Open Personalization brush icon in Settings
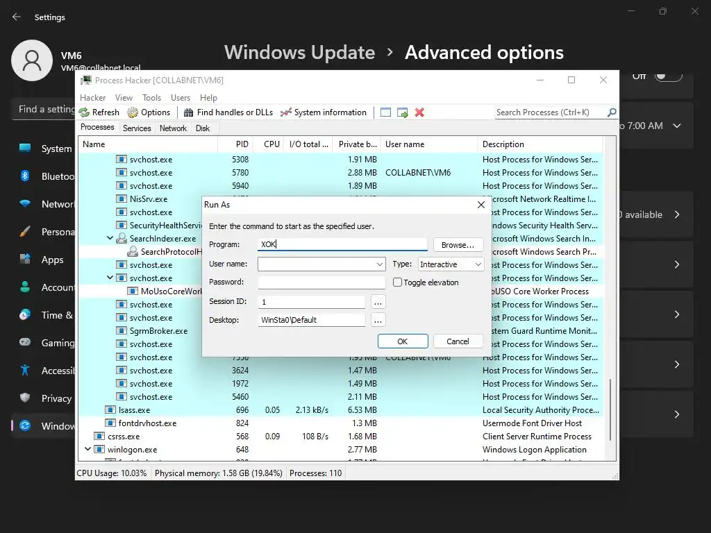This screenshot has width=711, height=533. pyautogui.click(x=25, y=232)
